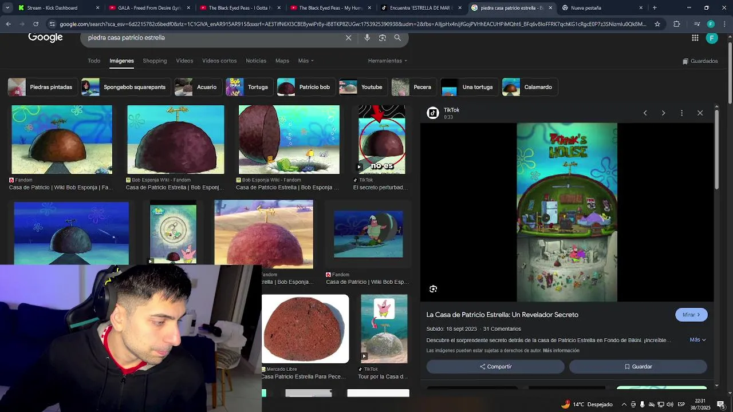The height and width of the screenshot is (412, 733).
Task: Open the Google account avatar on the page
Action: point(712,38)
